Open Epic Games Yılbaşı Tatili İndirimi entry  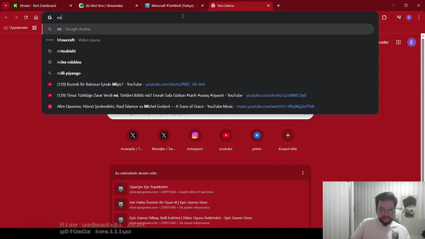[x=211, y=220]
